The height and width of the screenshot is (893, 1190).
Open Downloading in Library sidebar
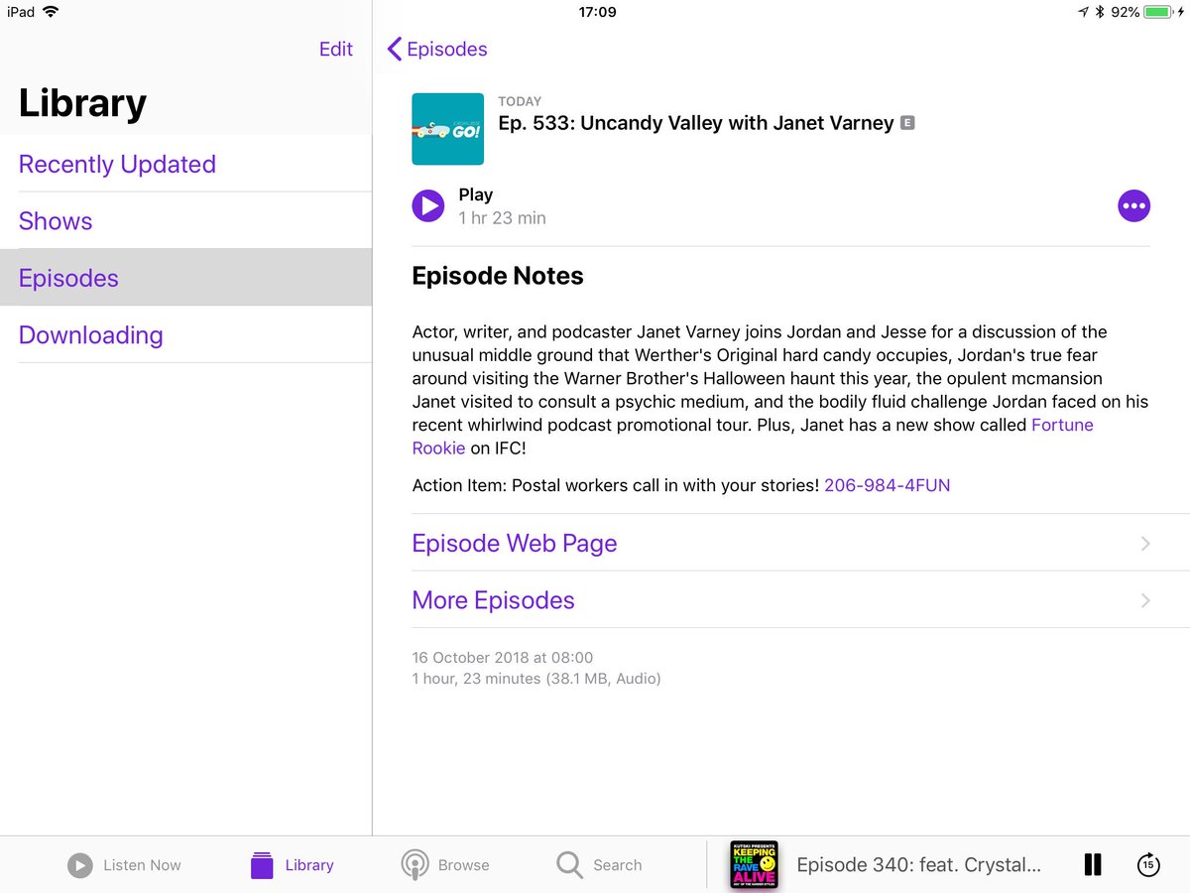click(185, 334)
